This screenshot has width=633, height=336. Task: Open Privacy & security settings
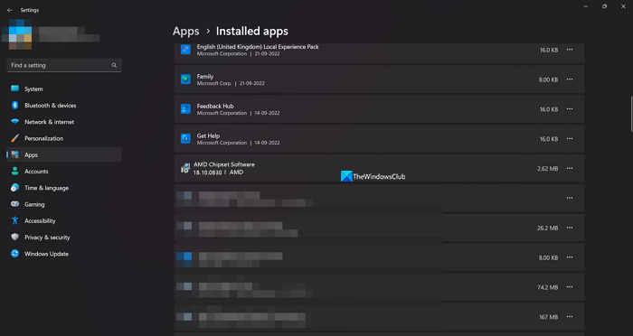click(64, 238)
